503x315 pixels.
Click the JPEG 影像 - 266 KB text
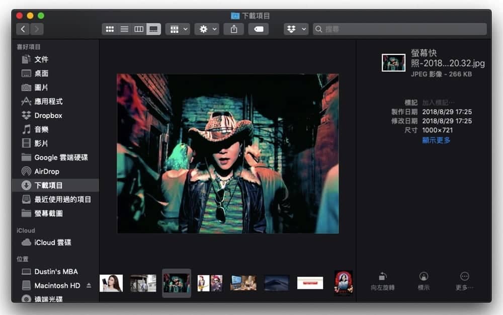point(442,74)
